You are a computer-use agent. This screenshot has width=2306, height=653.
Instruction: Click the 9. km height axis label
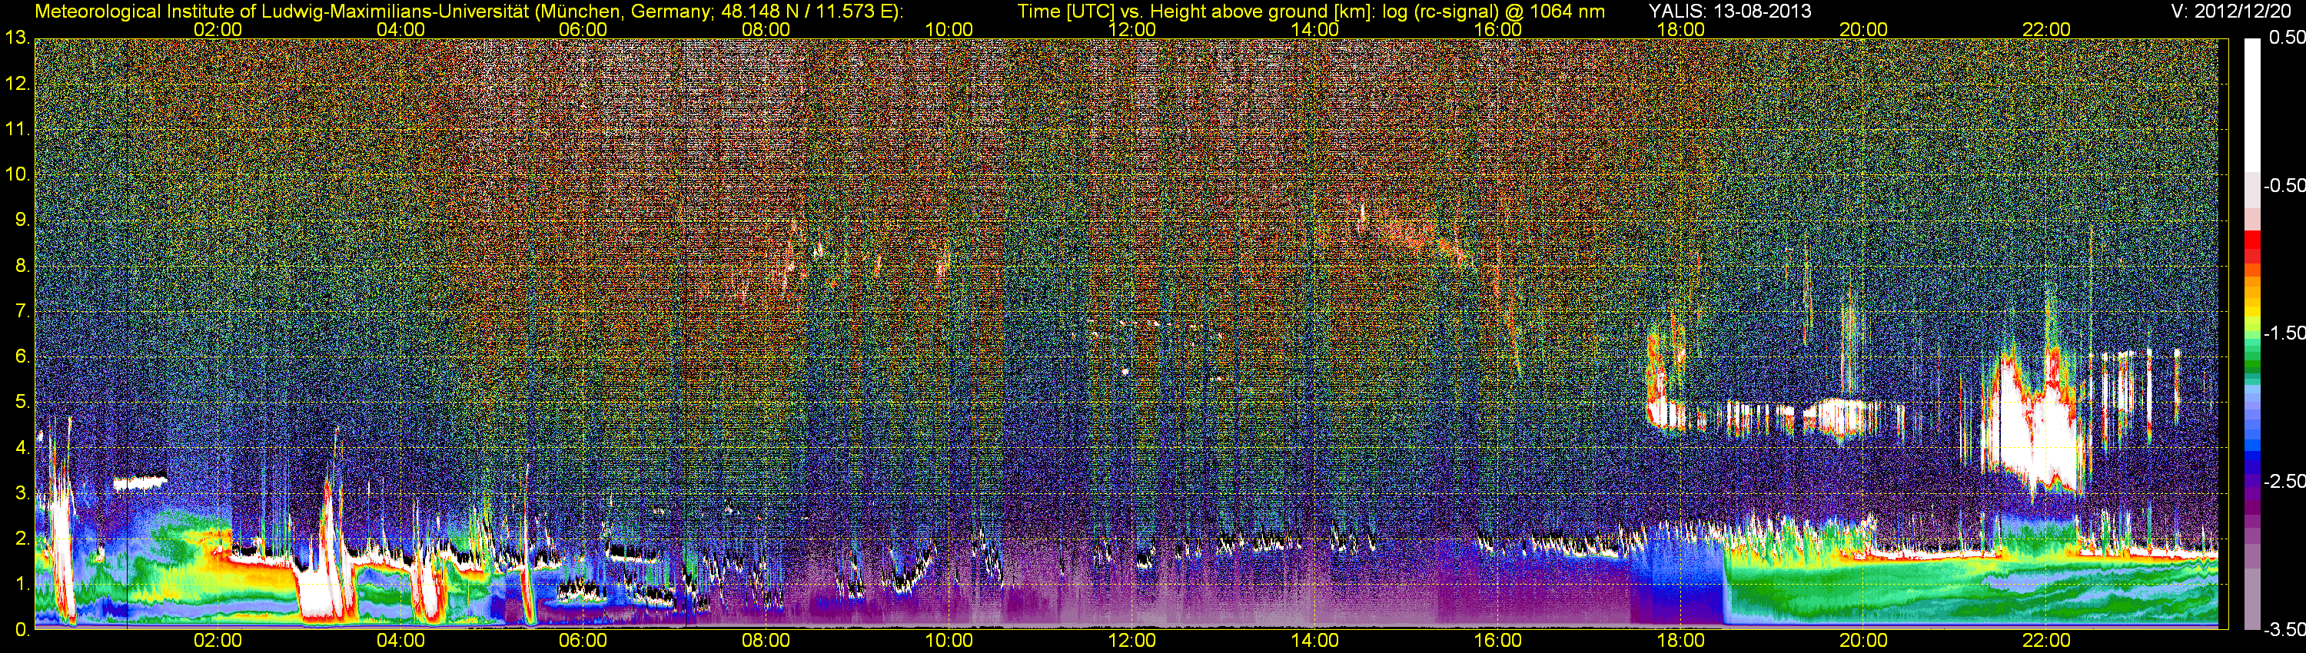(x=22, y=220)
